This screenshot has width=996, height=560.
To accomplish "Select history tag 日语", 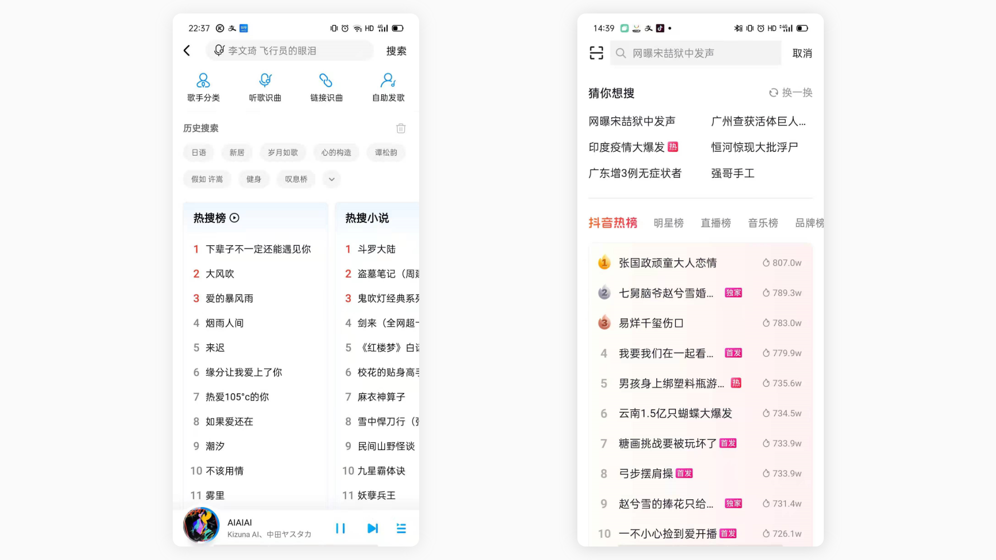I will [199, 152].
